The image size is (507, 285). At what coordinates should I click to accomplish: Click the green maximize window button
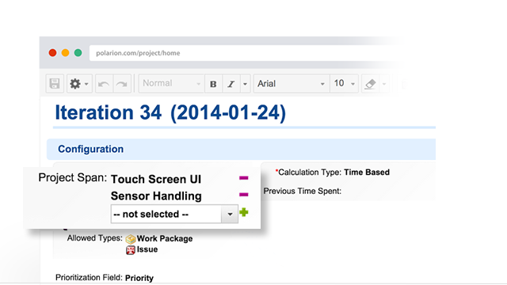pyautogui.click(x=78, y=53)
